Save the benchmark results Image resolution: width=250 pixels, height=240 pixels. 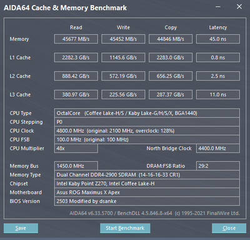click(x=21, y=228)
